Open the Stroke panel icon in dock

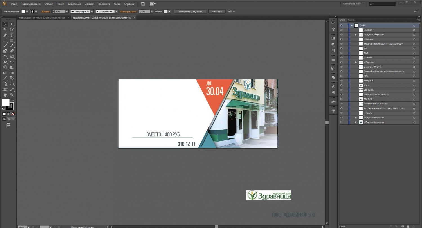pyautogui.click(x=333, y=60)
